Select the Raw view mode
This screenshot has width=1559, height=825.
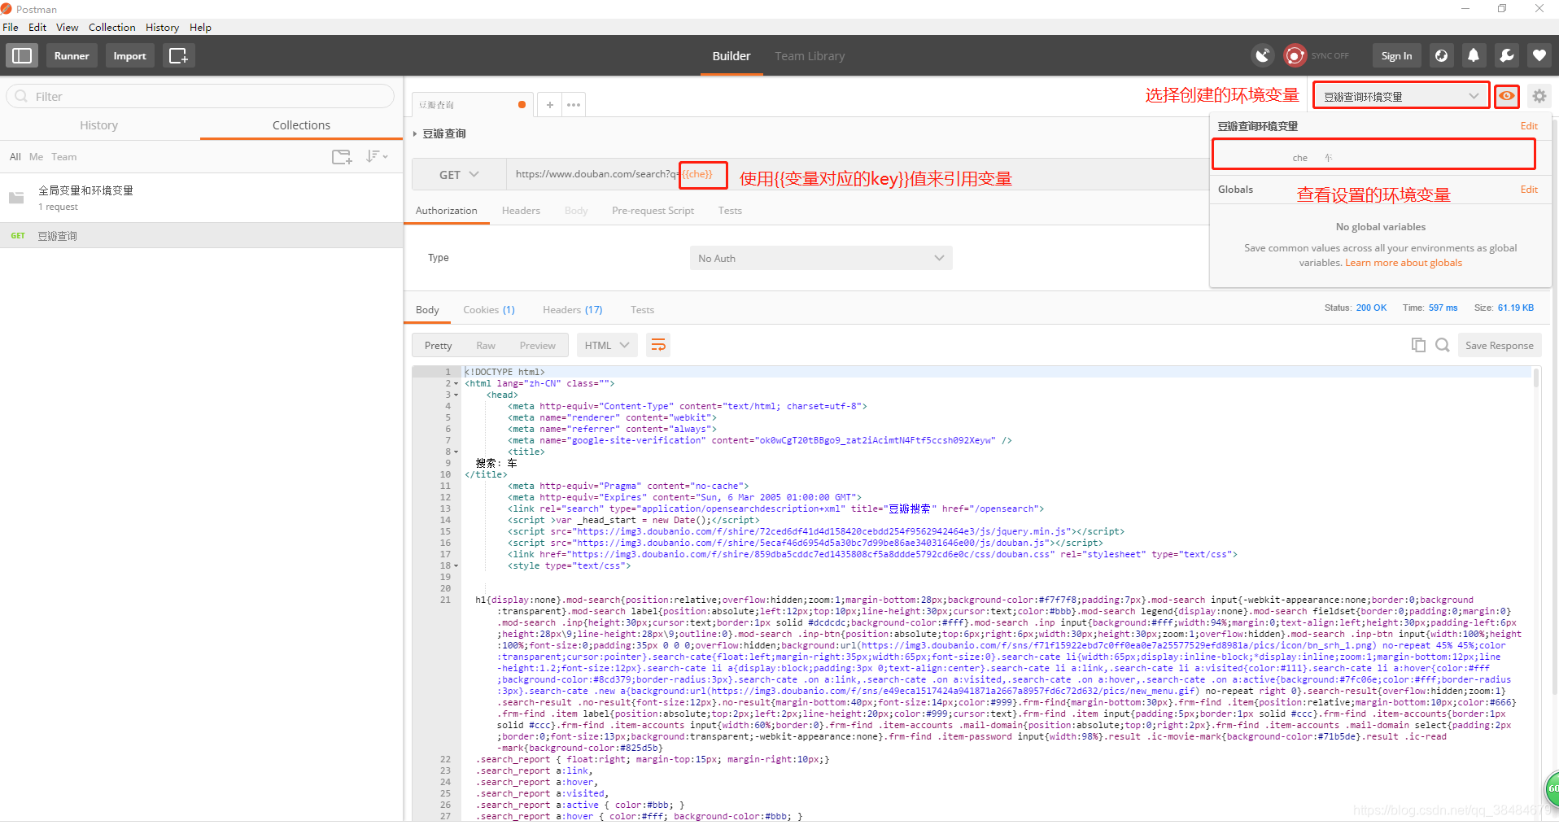coord(486,345)
